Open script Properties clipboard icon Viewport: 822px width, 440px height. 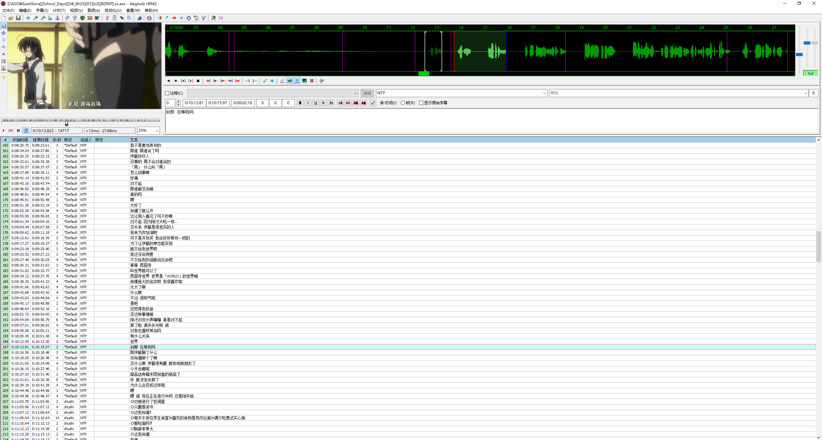115,18
